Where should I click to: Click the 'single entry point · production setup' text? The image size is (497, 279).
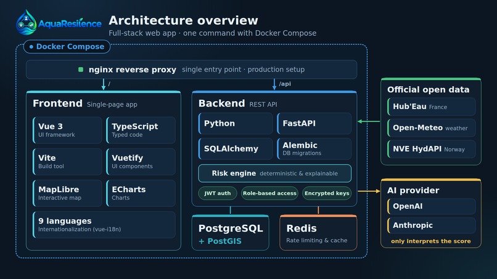pos(243,70)
